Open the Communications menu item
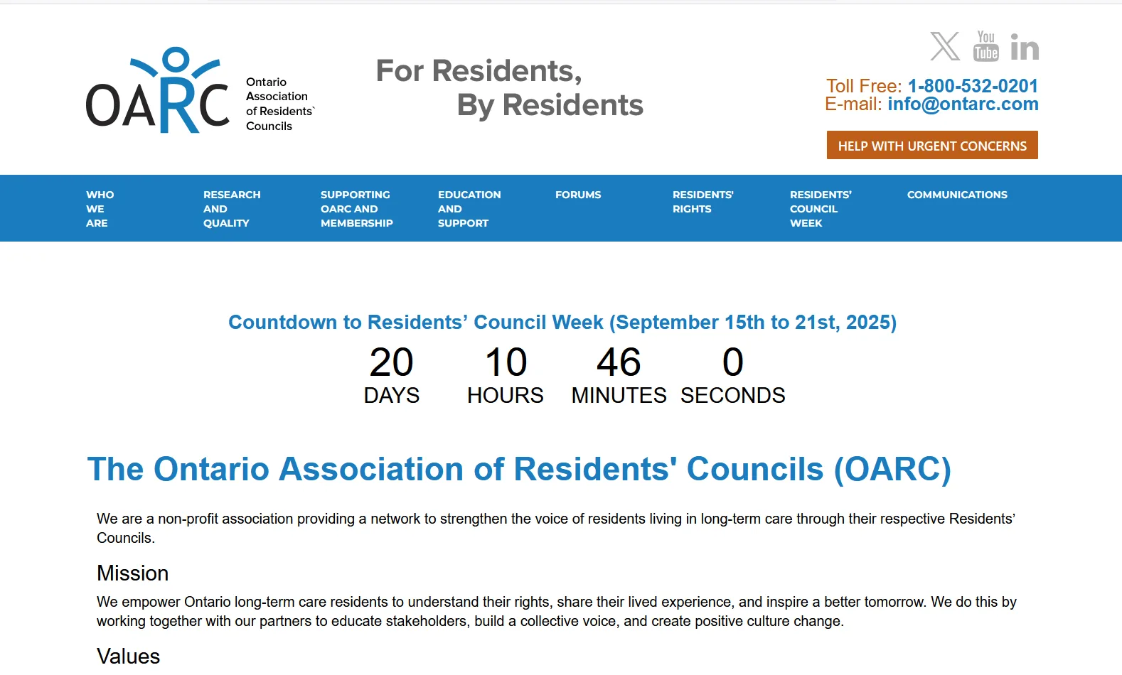 point(956,195)
